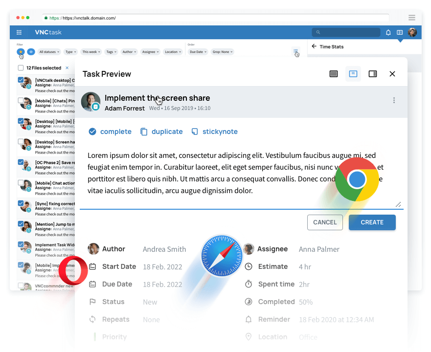
Task: Uncheck the [Mention] Jump task checkbox
Action: tap(21, 224)
